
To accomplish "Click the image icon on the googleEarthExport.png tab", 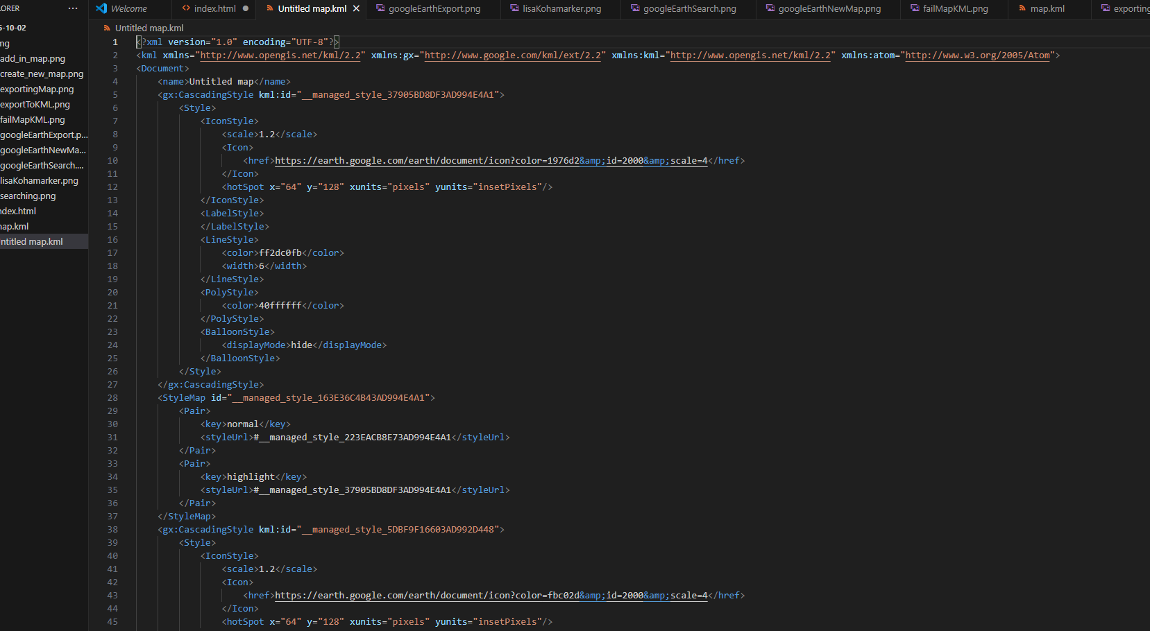I will tap(380, 8).
